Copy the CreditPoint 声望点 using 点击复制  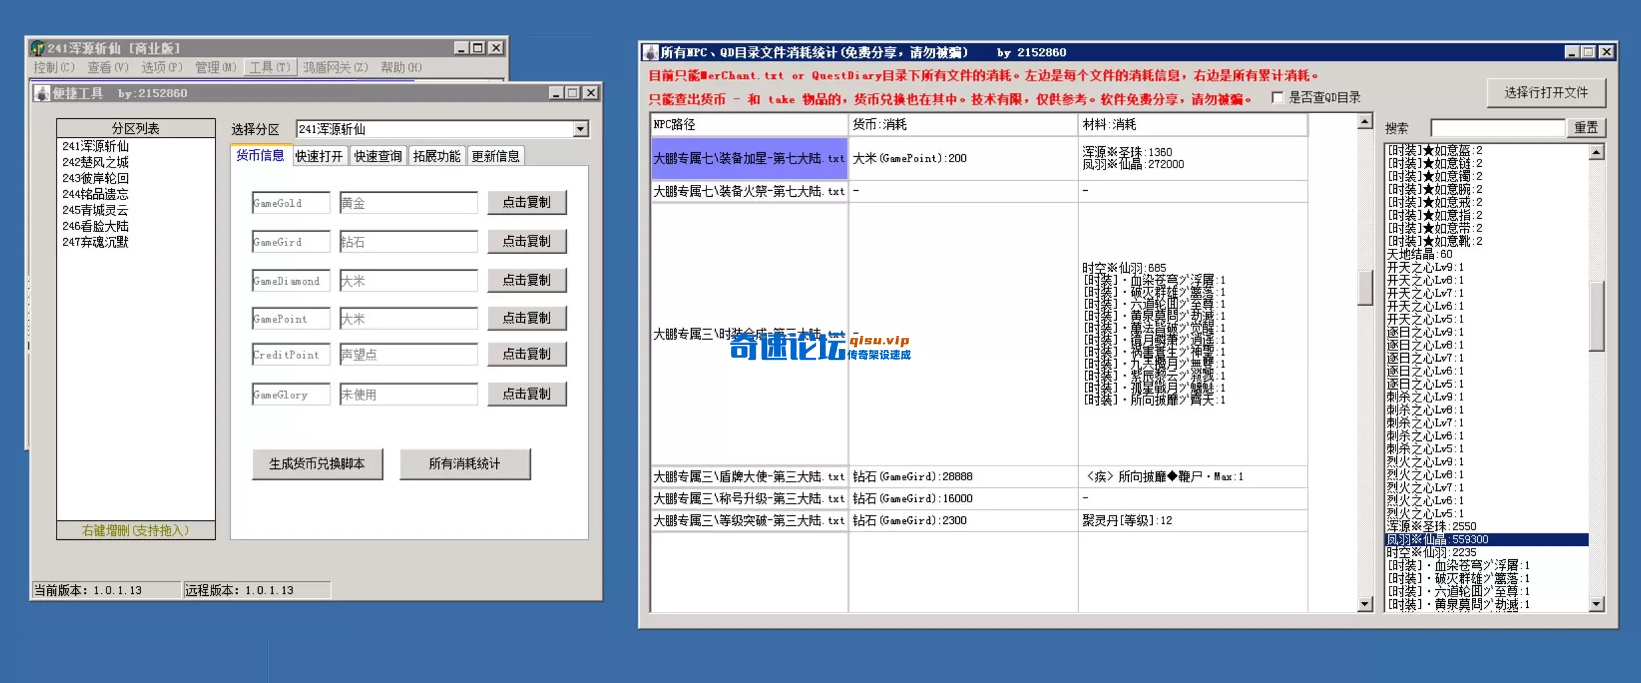527,354
